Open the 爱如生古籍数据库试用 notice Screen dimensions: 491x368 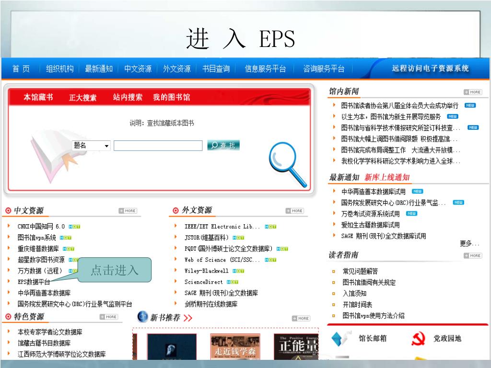point(371,225)
